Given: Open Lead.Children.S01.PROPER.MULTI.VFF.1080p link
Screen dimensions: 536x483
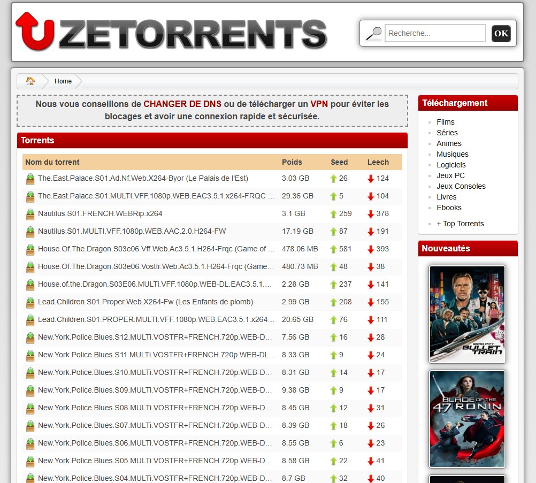Looking at the screenshot, I should [156, 320].
